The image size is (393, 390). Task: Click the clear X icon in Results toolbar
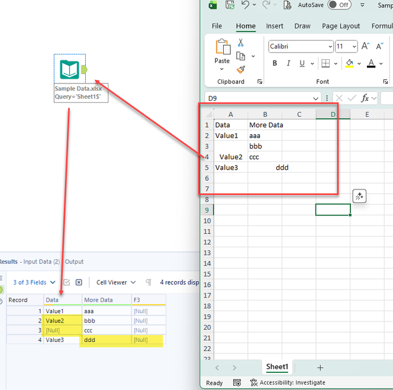click(79, 282)
